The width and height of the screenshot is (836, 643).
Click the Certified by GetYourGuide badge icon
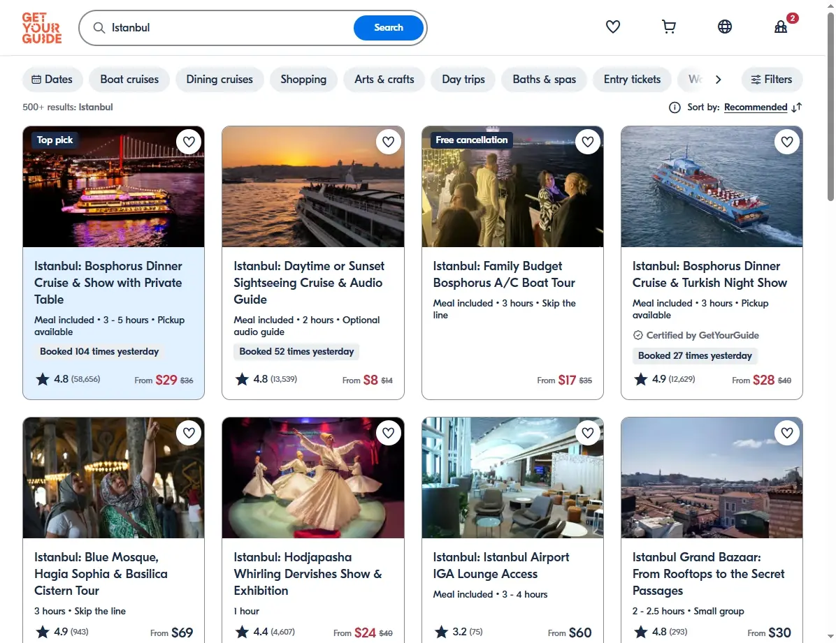coord(637,335)
